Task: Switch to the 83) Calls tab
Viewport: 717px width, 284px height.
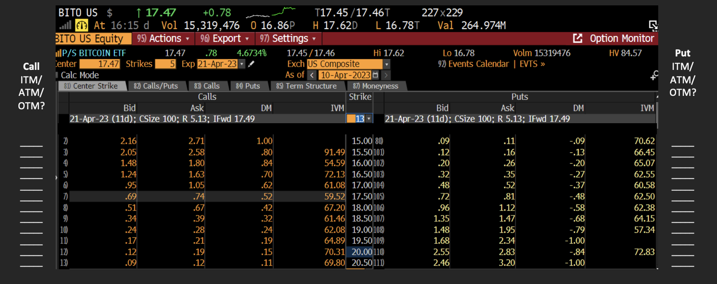Action: pos(207,86)
